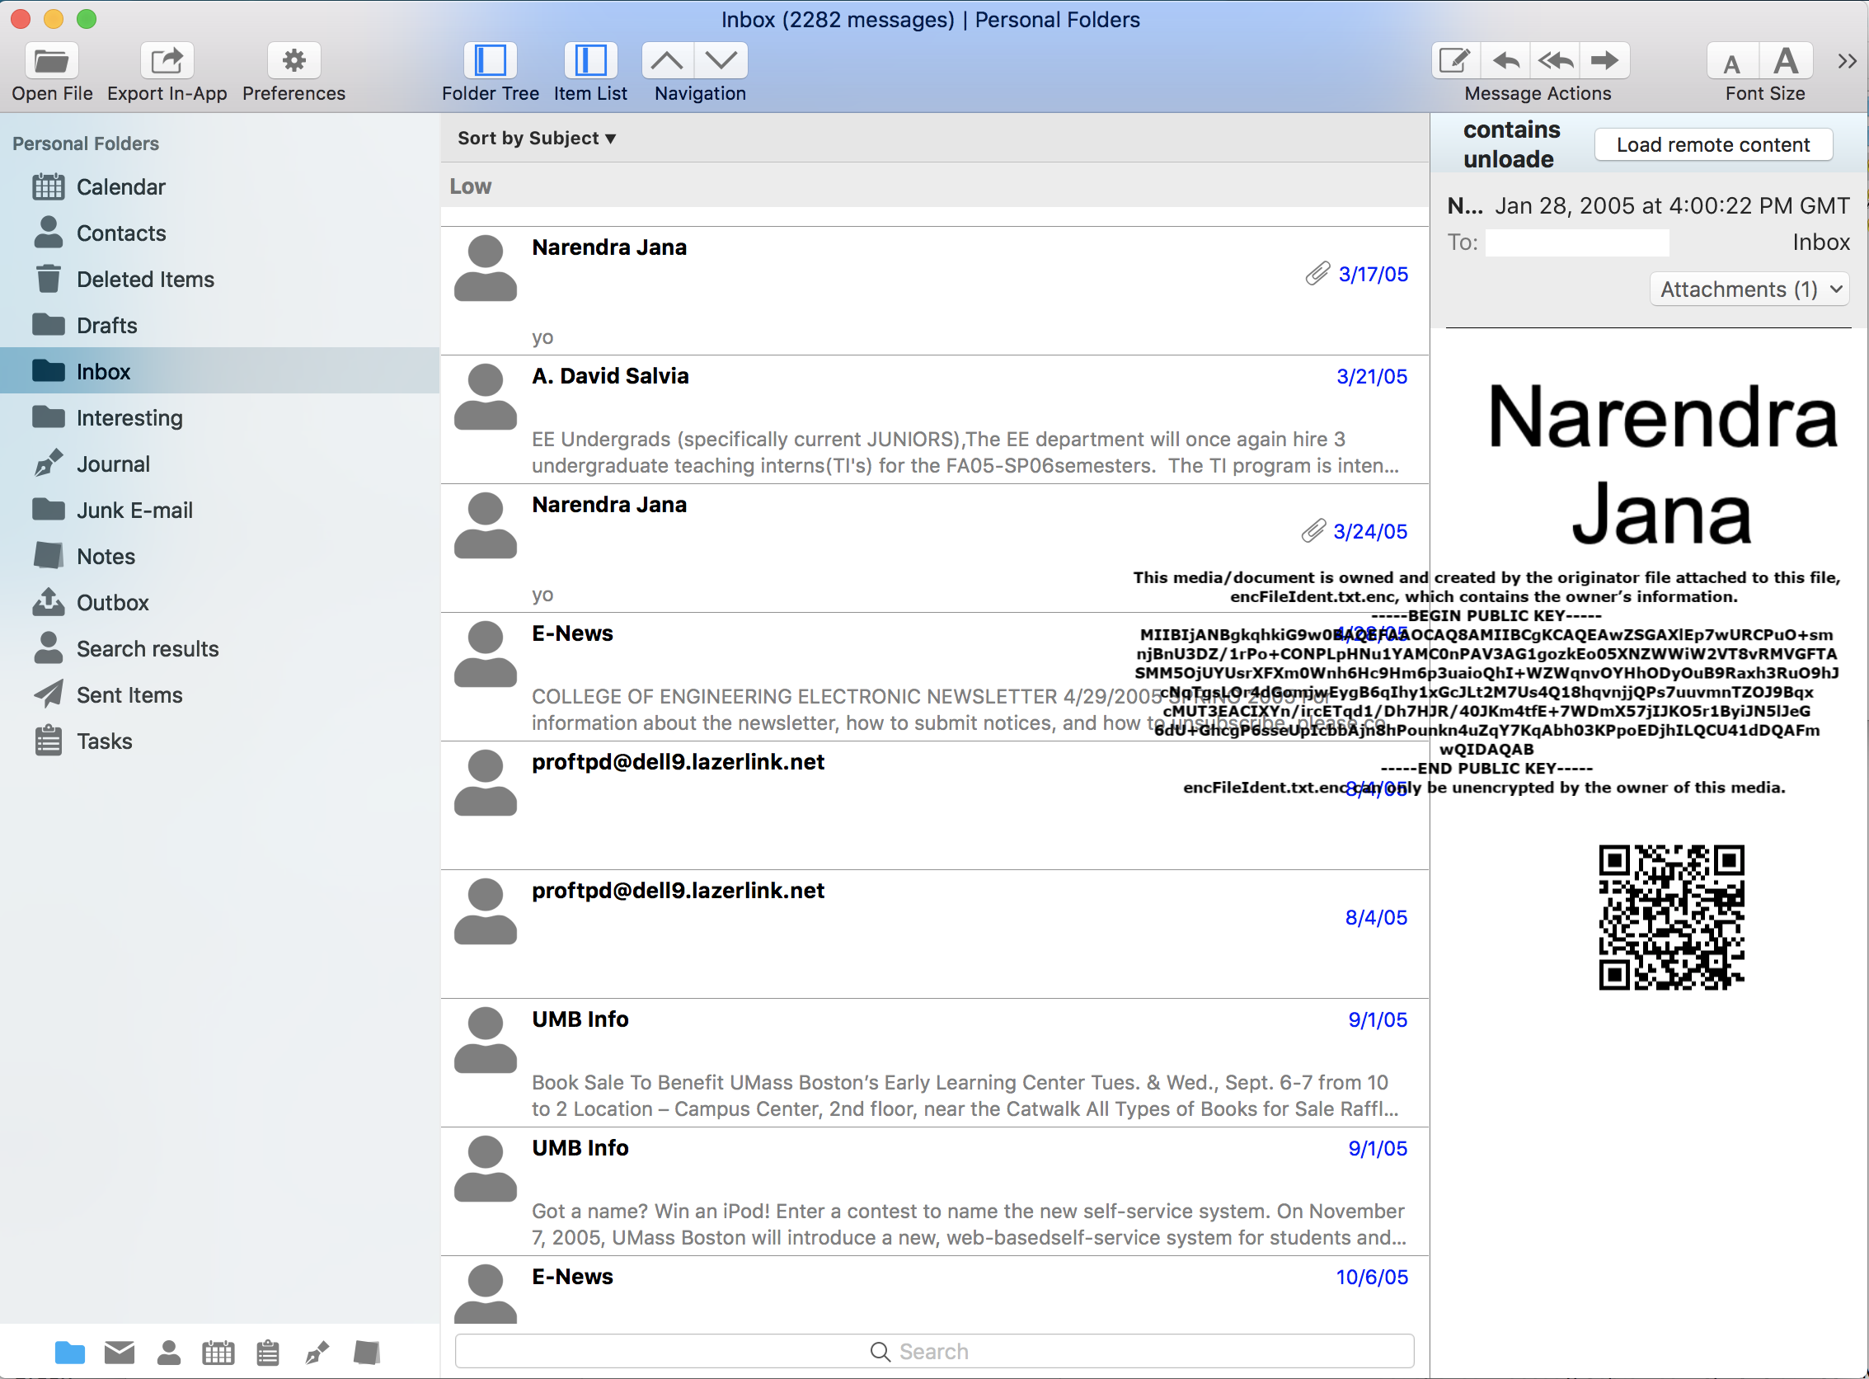Image resolution: width=1869 pixels, height=1379 pixels.
Task: Click the Load remote content button
Action: tap(1714, 144)
